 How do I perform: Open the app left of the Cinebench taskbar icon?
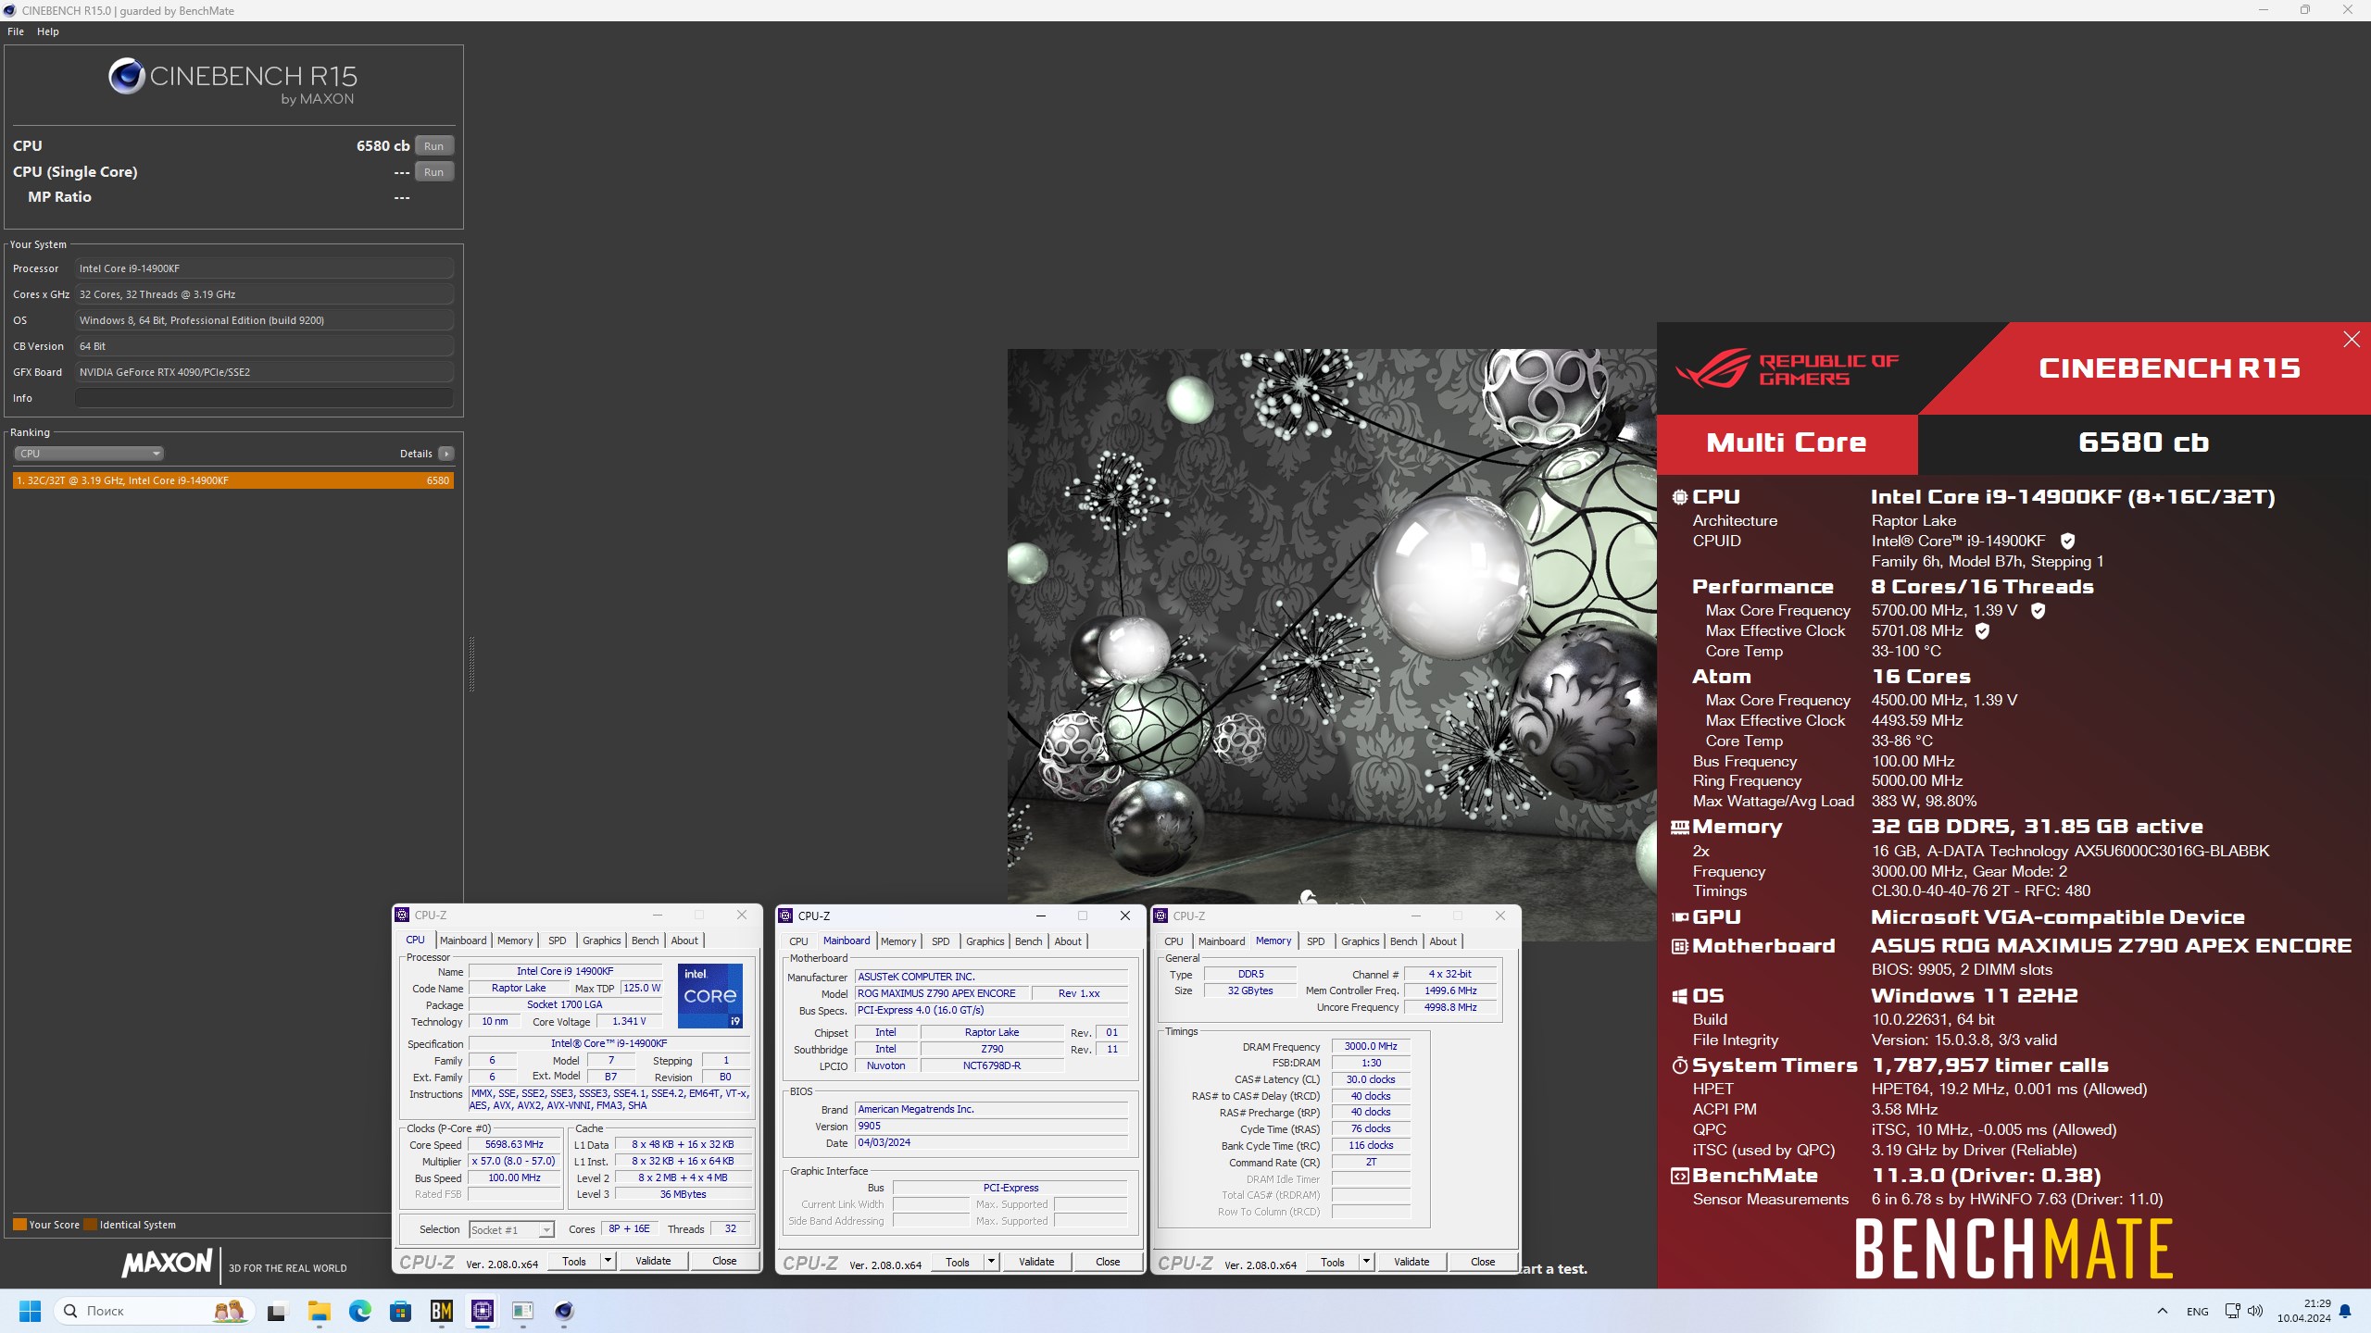(522, 1311)
